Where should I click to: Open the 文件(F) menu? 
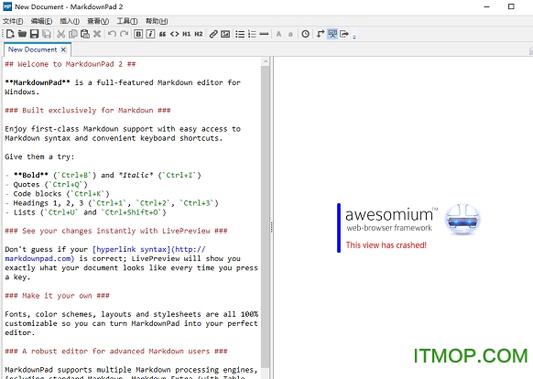(13, 21)
